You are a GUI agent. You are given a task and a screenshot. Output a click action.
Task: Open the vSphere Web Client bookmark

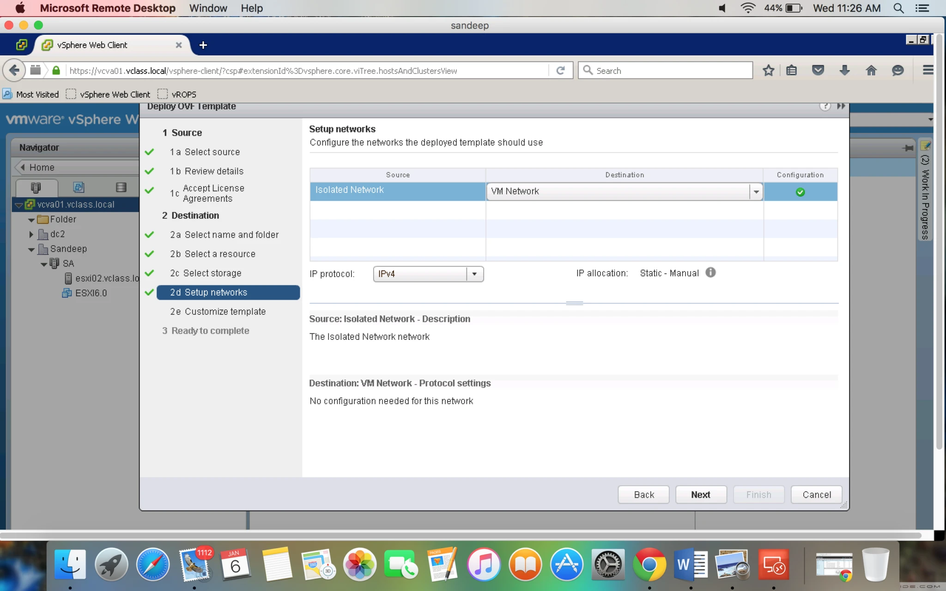(108, 94)
